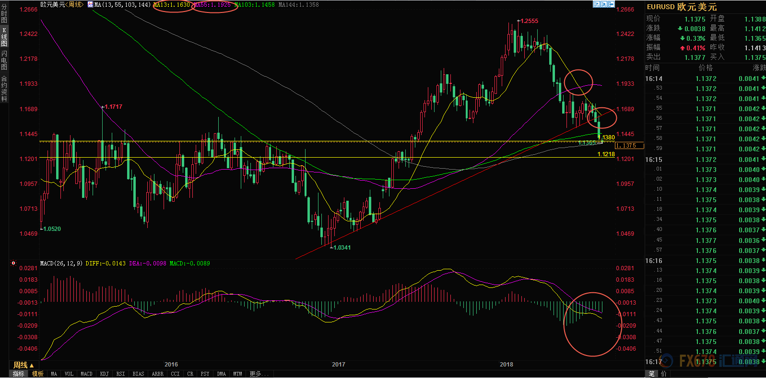Click the 欧元美元<周线> chart title

[x=62, y=5]
